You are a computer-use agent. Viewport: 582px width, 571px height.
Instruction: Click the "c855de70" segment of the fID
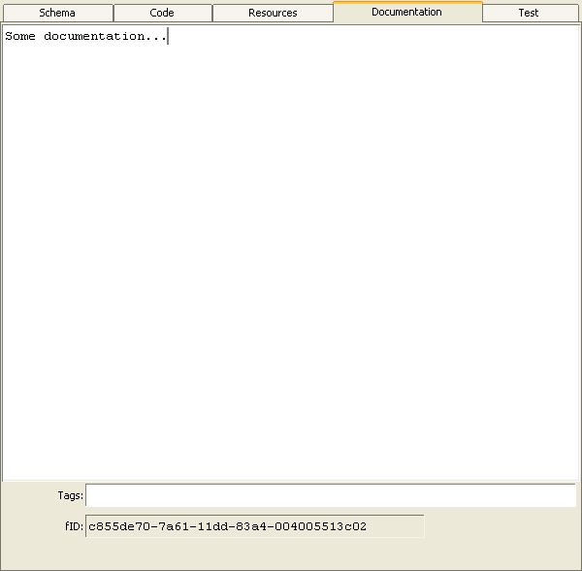(x=116, y=526)
